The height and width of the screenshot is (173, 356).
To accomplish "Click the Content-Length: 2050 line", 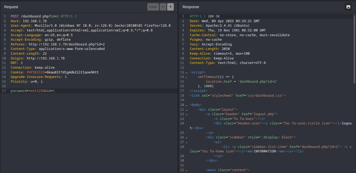I will pos(210,49).
